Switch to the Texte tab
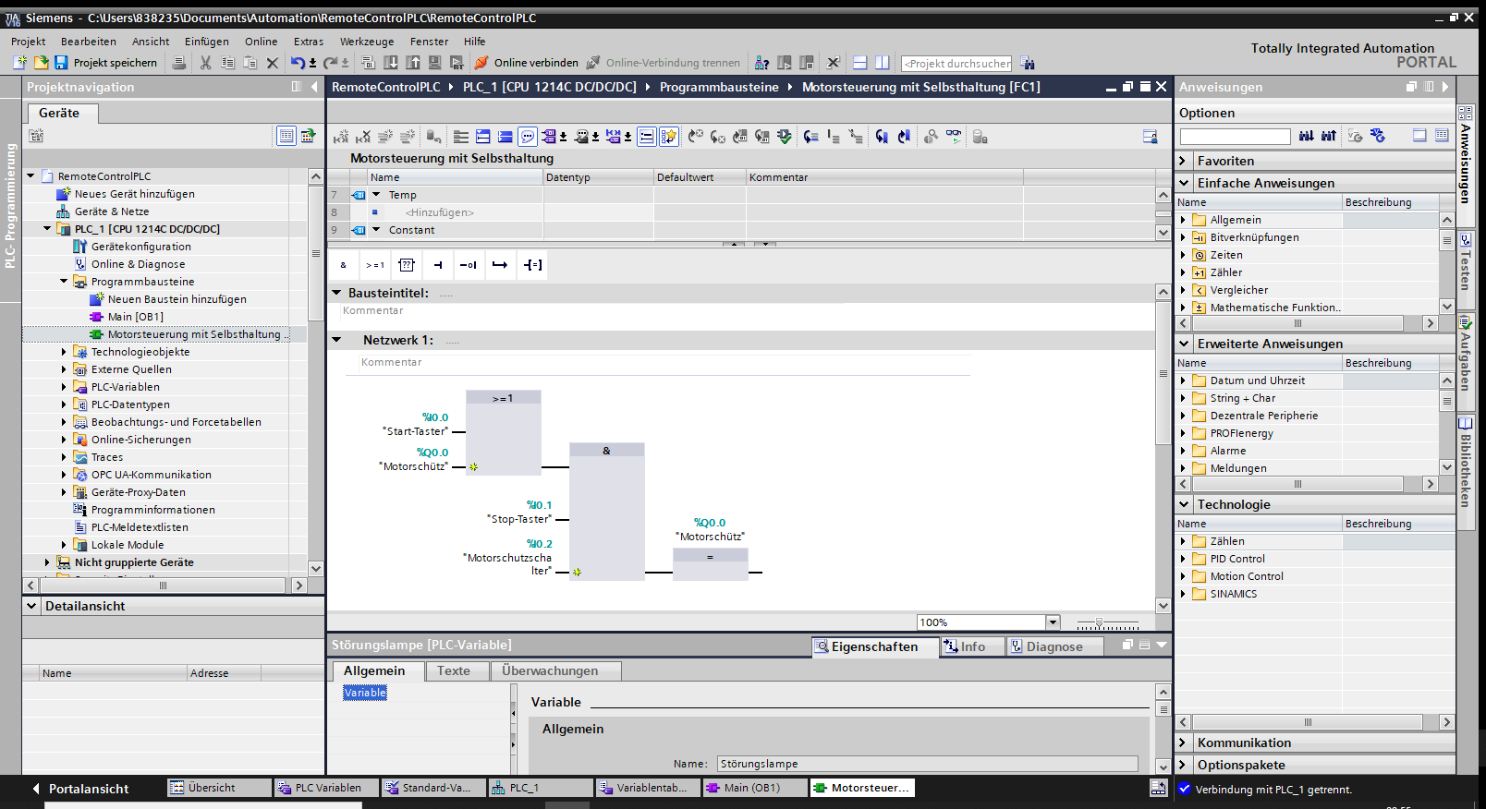This screenshot has width=1486, height=809. tap(454, 671)
